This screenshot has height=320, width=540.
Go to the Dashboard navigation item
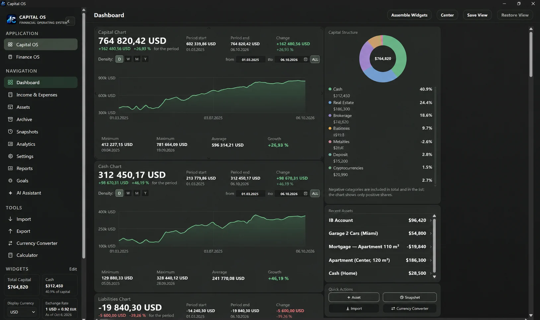click(x=41, y=82)
